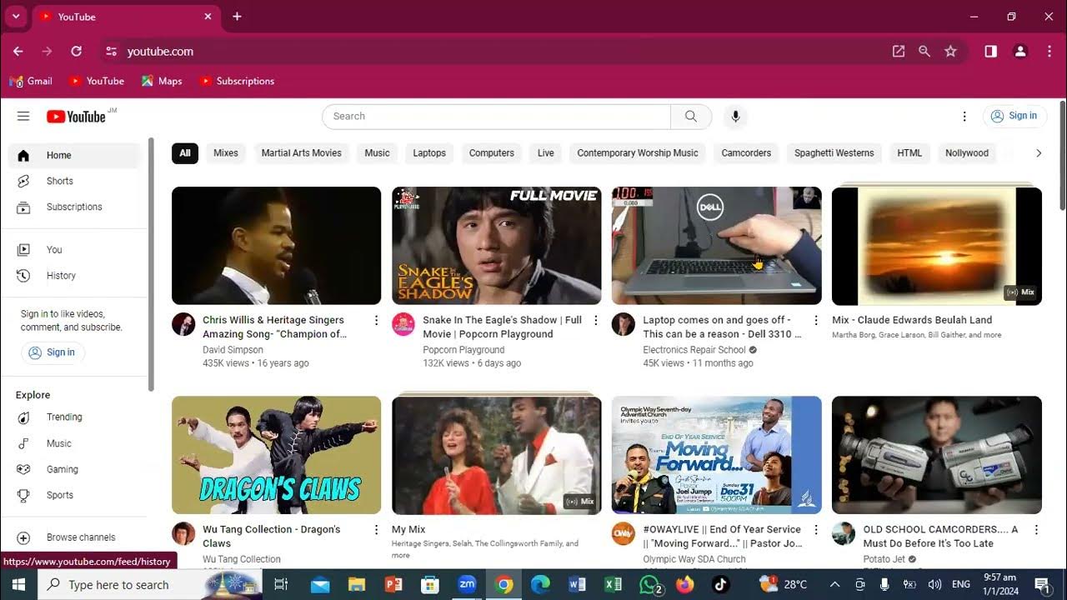Show more category chips with right arrow
This screenshot has width=1067, height=600.
(1039, 153)
